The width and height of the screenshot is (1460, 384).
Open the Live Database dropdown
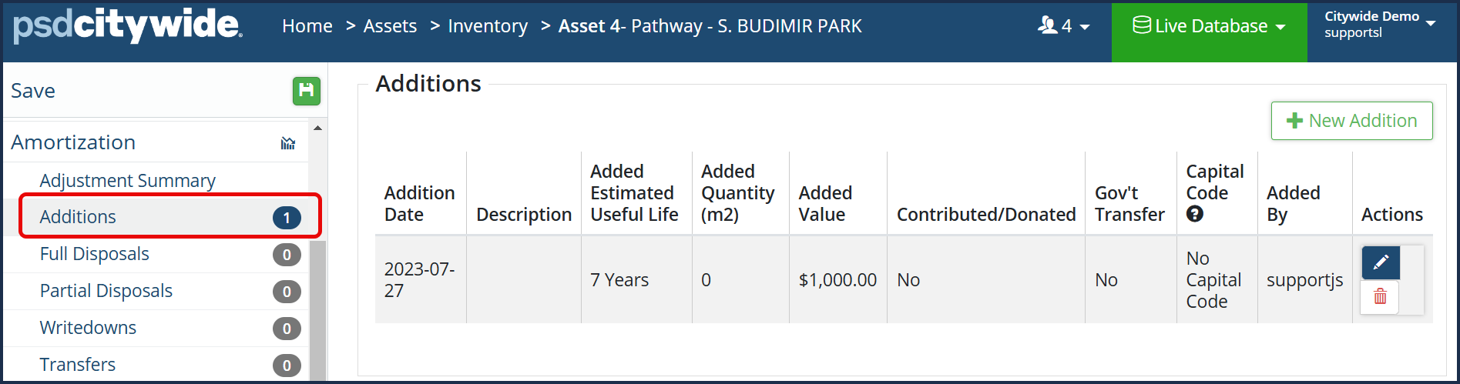[1209, 26]
